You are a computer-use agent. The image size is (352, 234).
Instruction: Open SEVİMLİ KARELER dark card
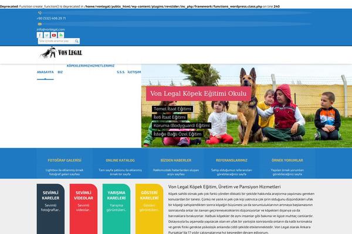(x=50, y=209)
